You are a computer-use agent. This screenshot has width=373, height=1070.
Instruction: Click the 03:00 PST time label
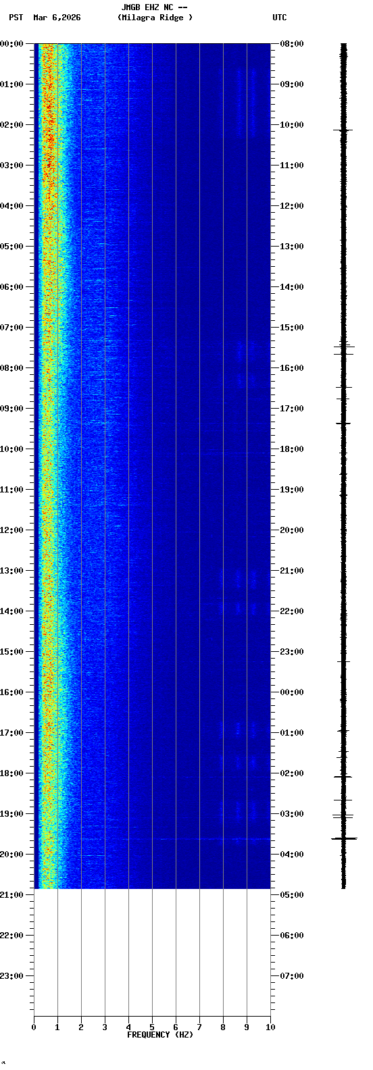coord(11,165)
